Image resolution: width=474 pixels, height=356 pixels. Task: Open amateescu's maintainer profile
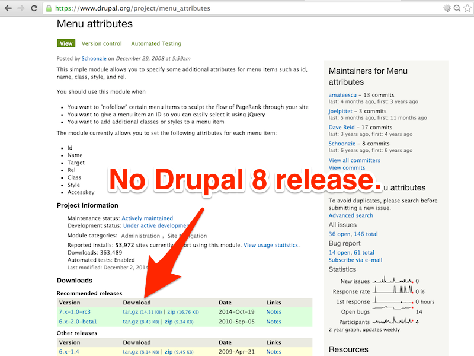click(x=342, y=94)
